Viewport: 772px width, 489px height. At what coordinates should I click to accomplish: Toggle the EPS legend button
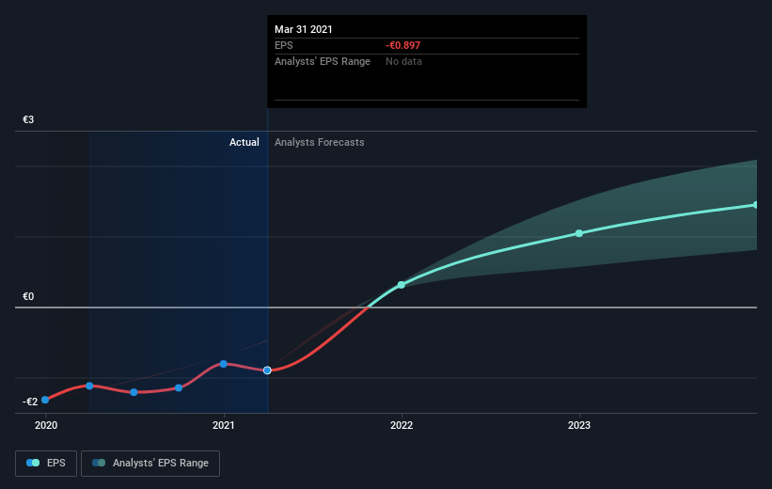pyautogui.click(x=46, y=463)
